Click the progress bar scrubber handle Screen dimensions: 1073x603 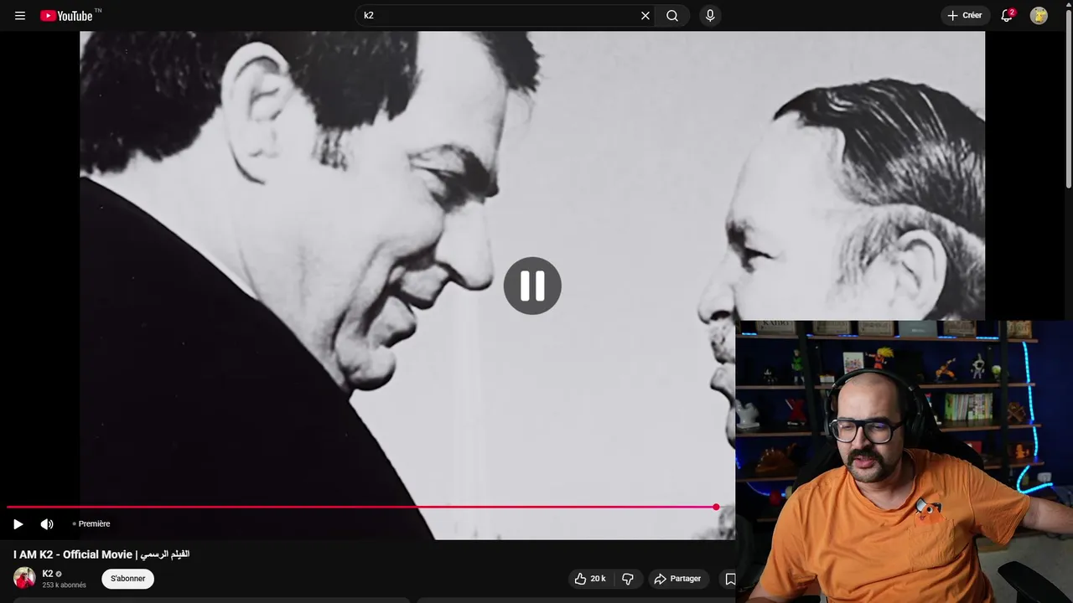(x=716, y=507)
